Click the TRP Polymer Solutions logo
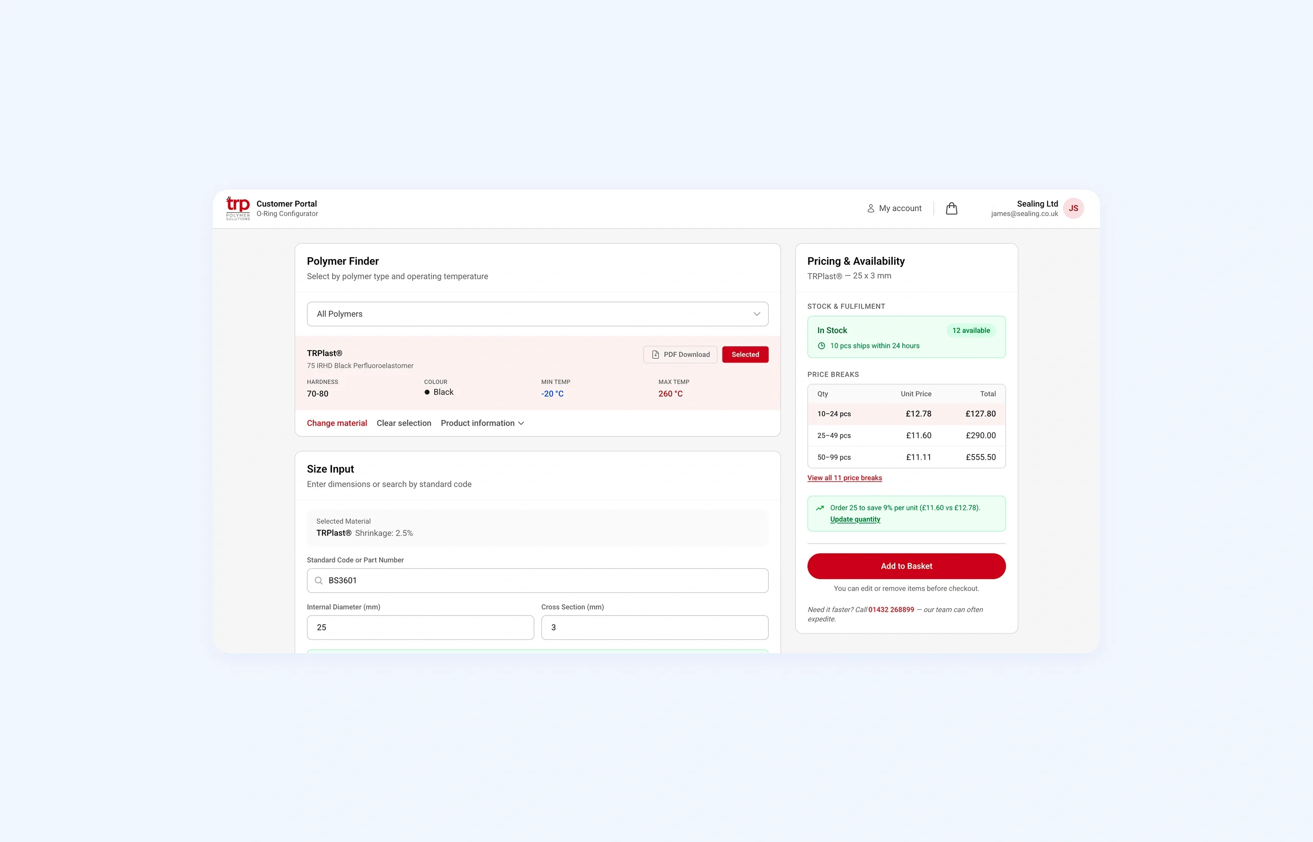 [238, 208]
